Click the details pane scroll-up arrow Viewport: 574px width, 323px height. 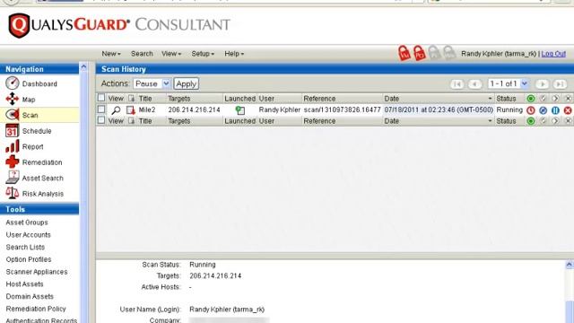[570, 265]
